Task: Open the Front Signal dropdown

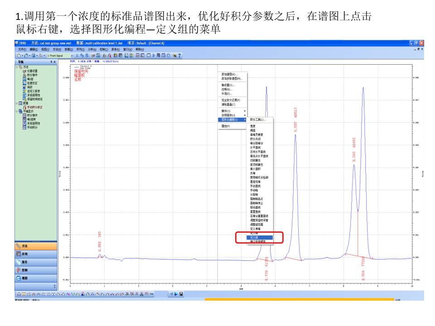Action: (x=71, y=55)
